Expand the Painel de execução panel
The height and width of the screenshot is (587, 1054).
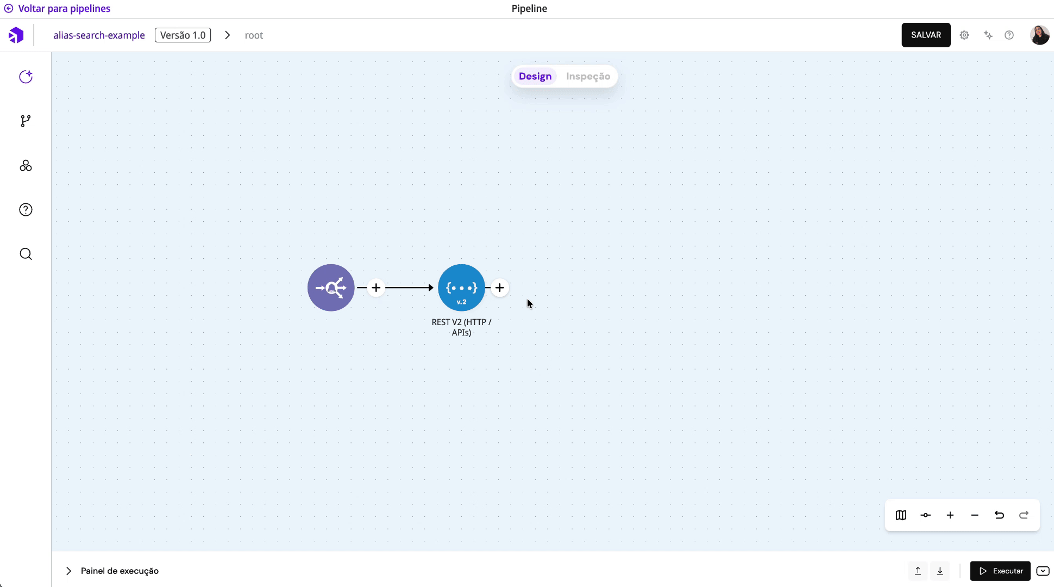tap(68, 571)
